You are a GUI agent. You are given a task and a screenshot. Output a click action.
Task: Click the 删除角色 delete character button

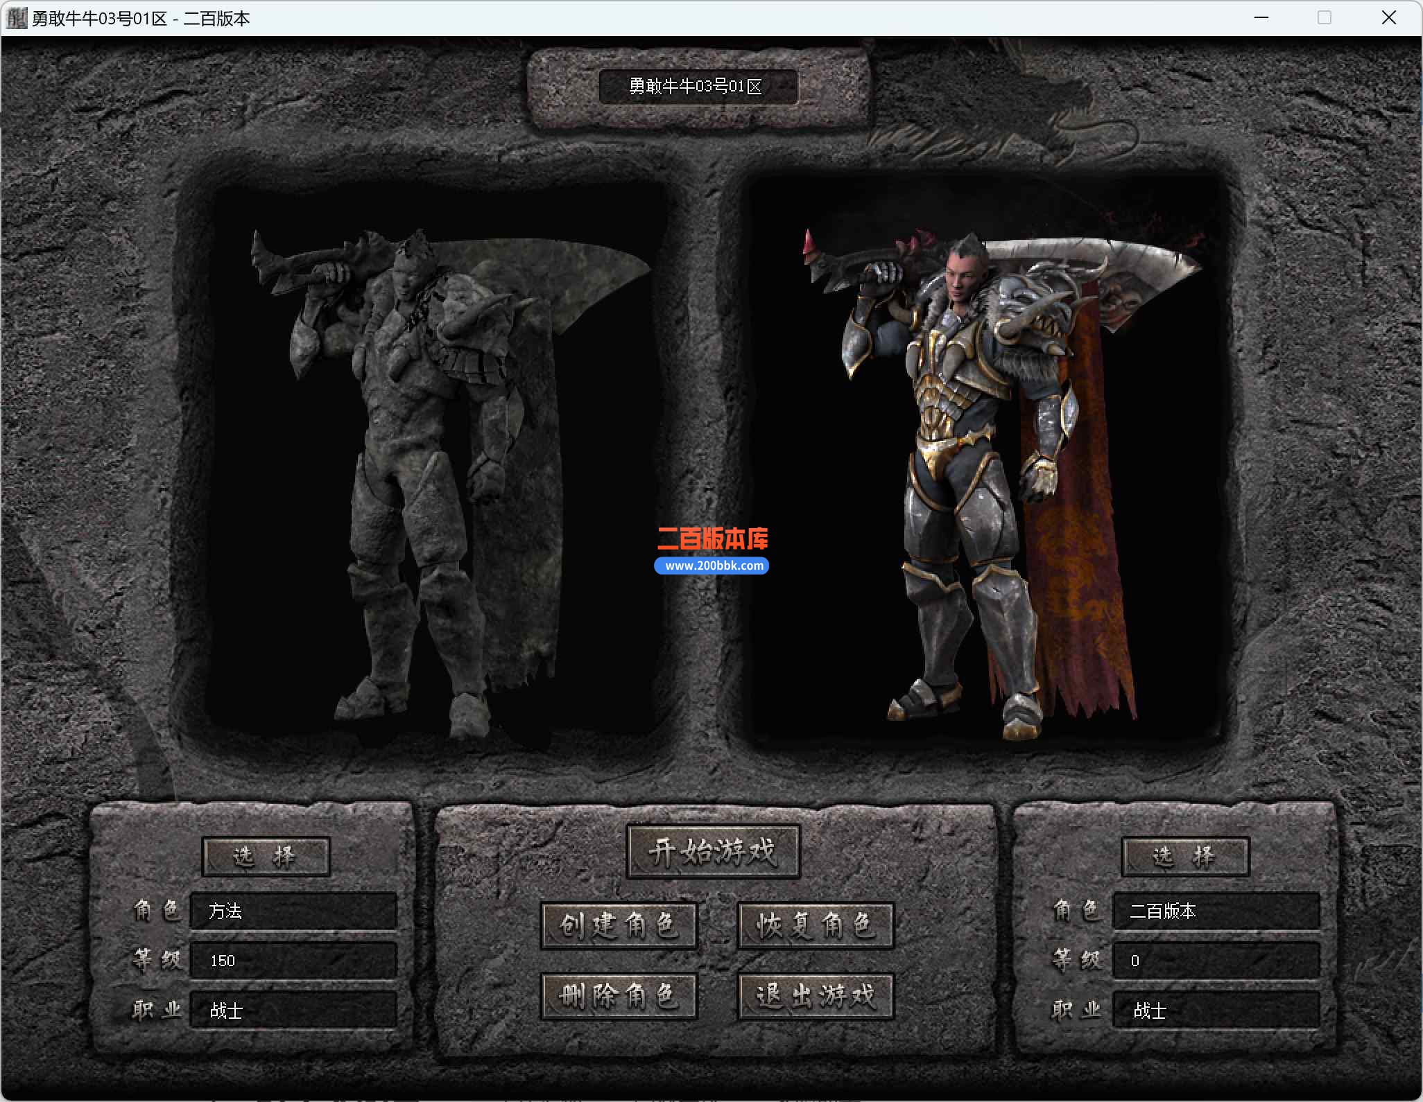[x=619, y=997]
